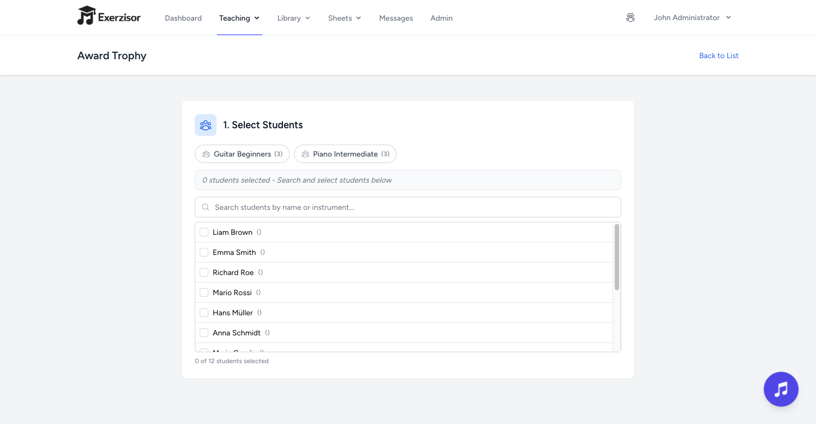Expand the Teaching menu dropdown
The width and height of the screenshot is (816, 424).
239,18
